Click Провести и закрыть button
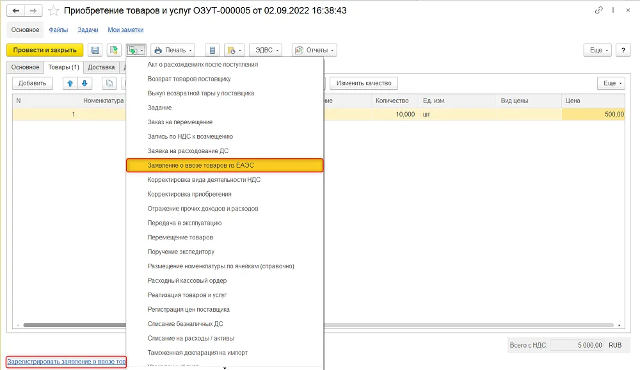 coord(45,50)
